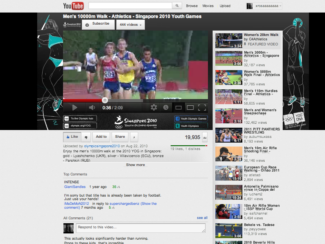Image resolution: width=325 pixels, height=244 pixels.
Task: Thumbs up the INTENSE comment
Action: point(119,187)
